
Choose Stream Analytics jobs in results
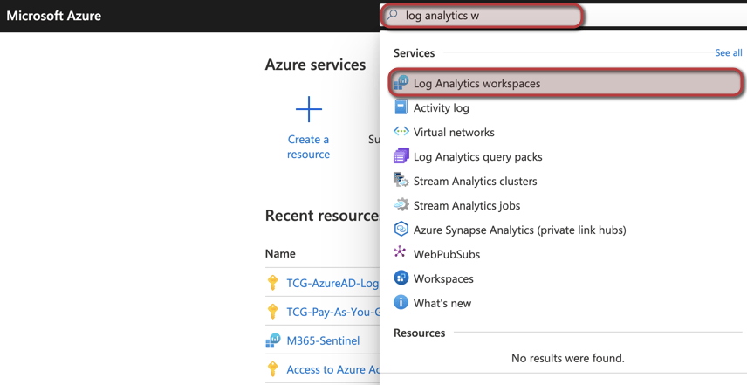coord(466,206)
